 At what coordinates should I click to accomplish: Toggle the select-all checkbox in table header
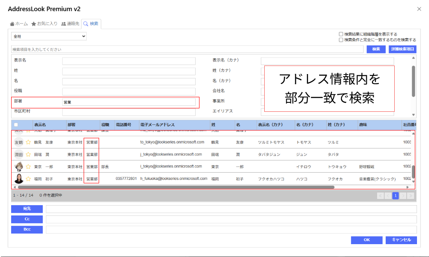[16, 125]
